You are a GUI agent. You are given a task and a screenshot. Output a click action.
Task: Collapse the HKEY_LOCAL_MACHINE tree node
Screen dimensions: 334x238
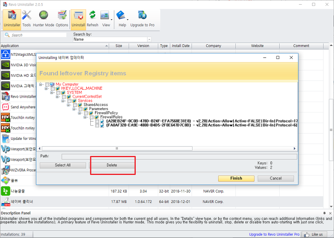pyautogui.click(x=46, y=88)
